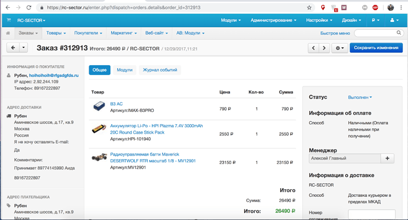
Task: Go to the previous order with the left chevron
Action: 313,48
